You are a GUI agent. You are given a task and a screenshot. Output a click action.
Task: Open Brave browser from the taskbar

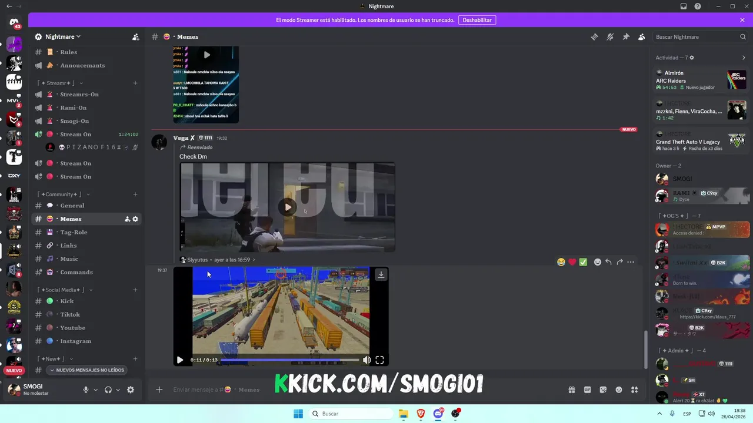[421, 414]
